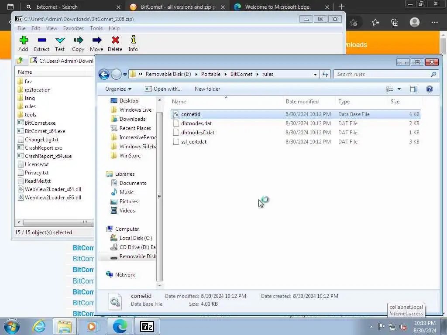Open the Favorites menu in 7-Zip
The height and width of the screenshot is (335, 447).
[73, 28]
